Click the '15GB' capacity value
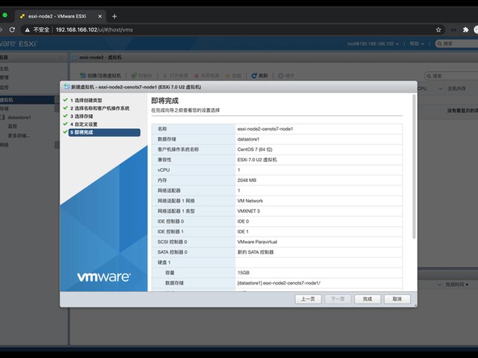Image resolution: width=478 pixels, height=358 pixels. click(x=243, y=273)
